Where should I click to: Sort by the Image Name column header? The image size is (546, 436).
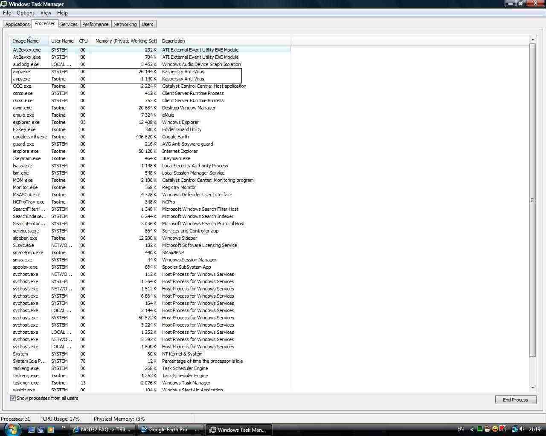(30, 41)
